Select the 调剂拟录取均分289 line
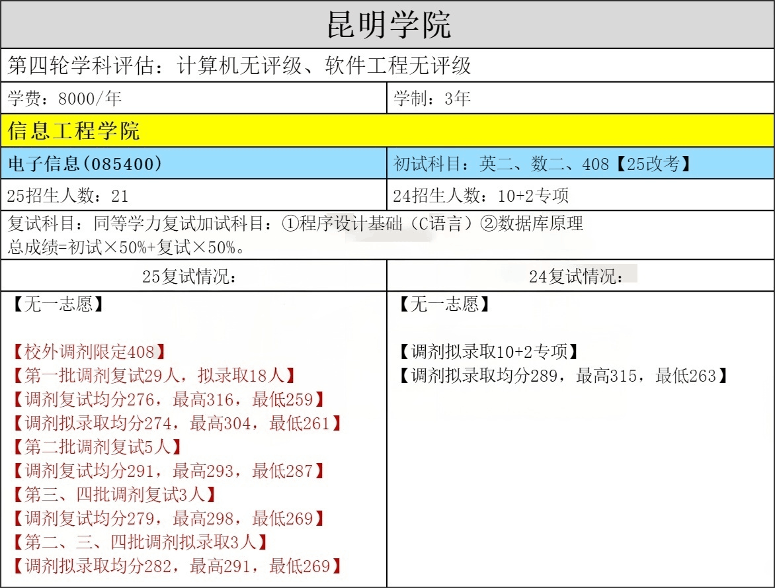The image size is (775, 588). click(x=563, y=376)
